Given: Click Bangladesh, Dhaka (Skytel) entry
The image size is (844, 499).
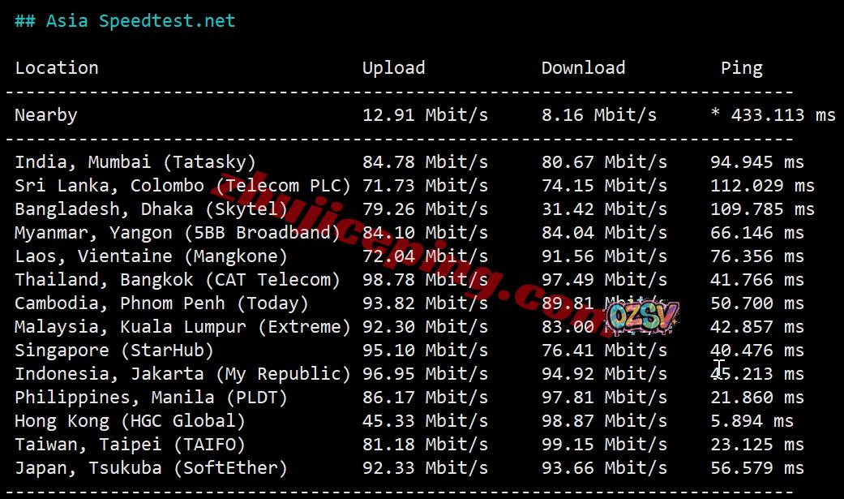Looking at the screenshot, I should tap(152, 209).
